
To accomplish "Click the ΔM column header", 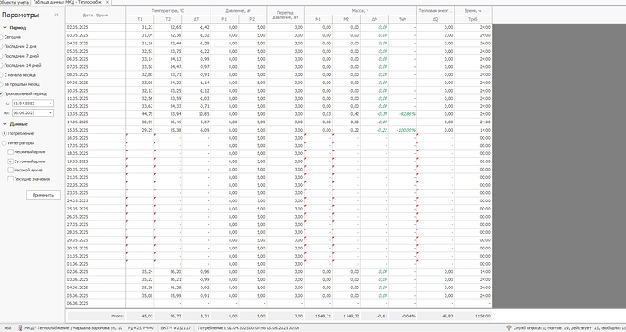I will [x=375, y=19].
